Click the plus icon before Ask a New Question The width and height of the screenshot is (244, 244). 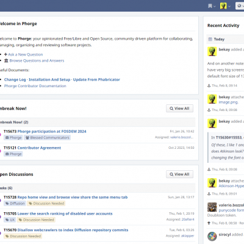click(x=5, y=54)
